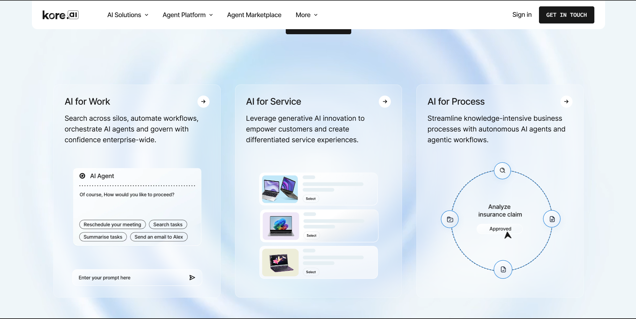This screenshot has width=636, height=319.
Task: Click the magnifier search icon on the circle
Action: tap(502, 170)
